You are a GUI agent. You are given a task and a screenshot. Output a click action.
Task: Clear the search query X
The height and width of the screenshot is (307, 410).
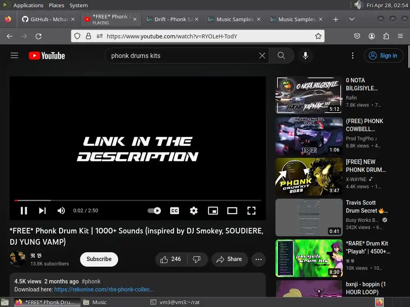pyautogui.click(x=262, y=56)
